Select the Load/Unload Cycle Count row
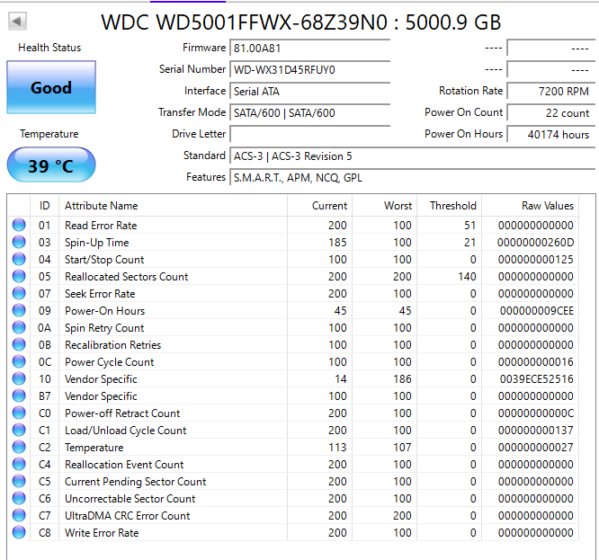 (x=297, y=431)
